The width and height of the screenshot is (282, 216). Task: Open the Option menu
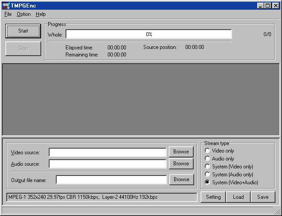[24, 14]
